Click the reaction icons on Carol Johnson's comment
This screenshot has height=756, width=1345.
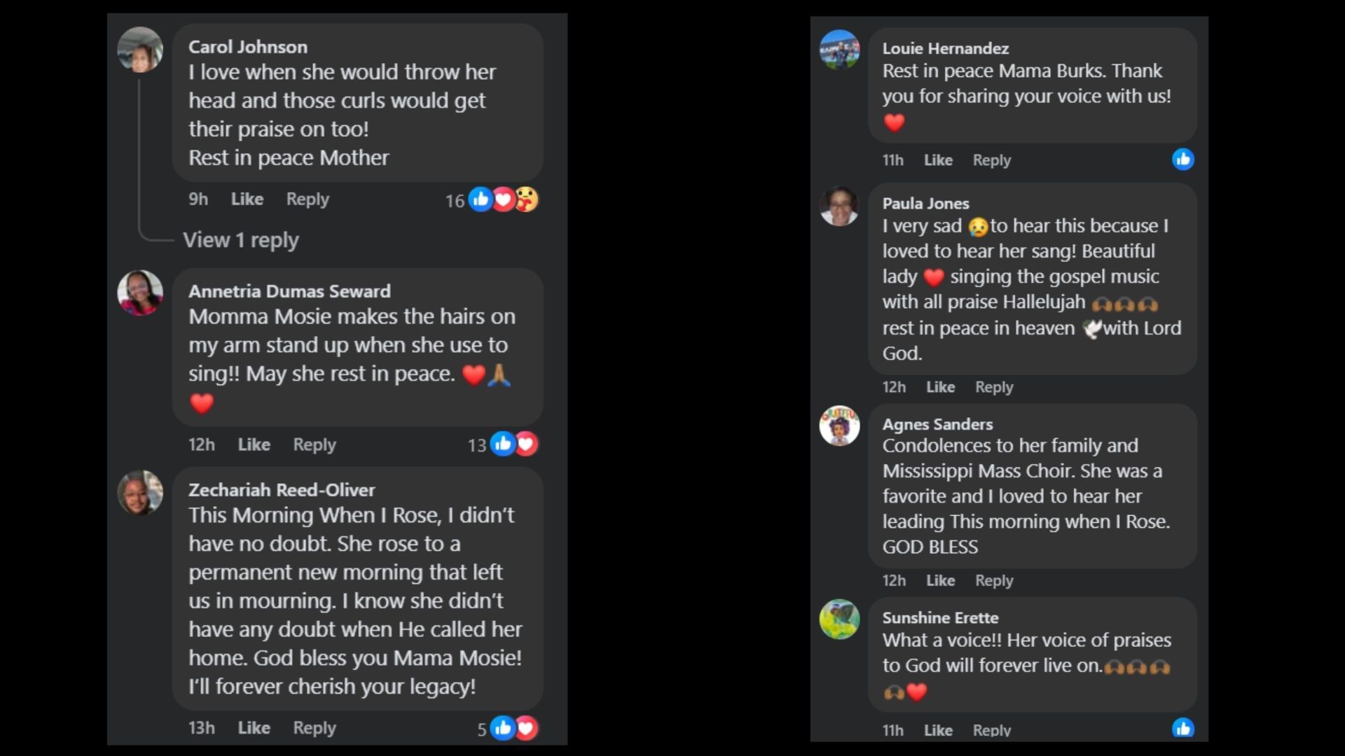(502, 199)
